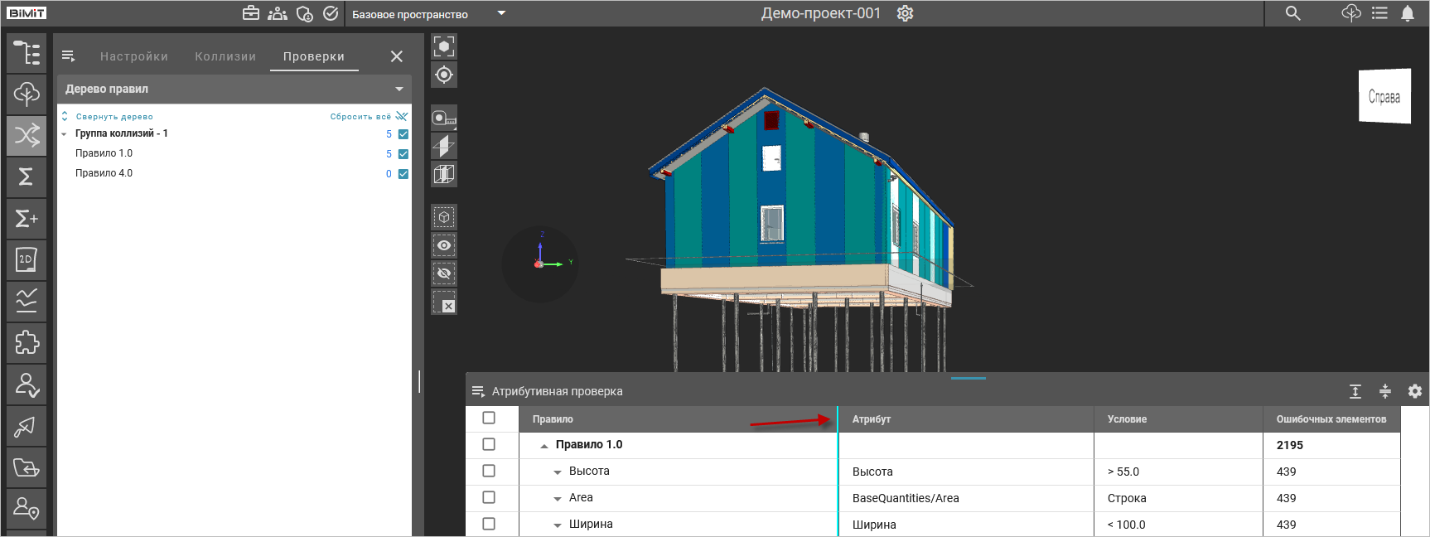
Task: Uncheck the Правило 4.0 checkbox in tree
Action: click(403, 174)
